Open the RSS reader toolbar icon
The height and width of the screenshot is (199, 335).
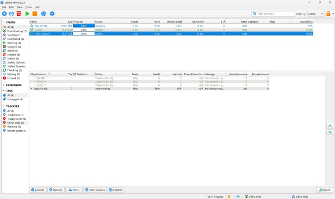point(43,14)
